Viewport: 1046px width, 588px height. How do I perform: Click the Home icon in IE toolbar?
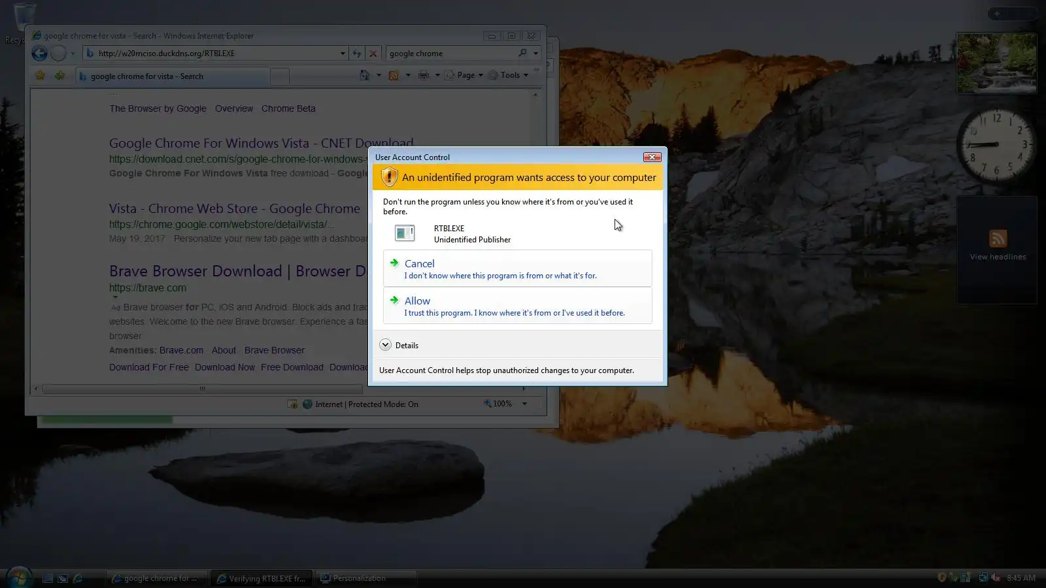coord(365,75)
